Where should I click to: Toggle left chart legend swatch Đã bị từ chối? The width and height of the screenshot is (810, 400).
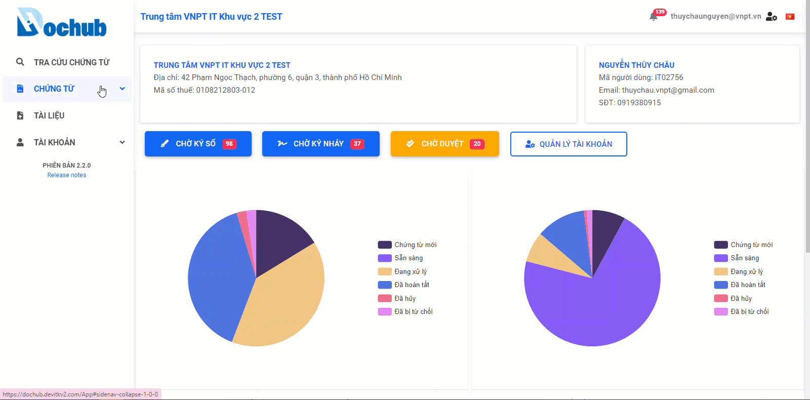click(385, 312)
